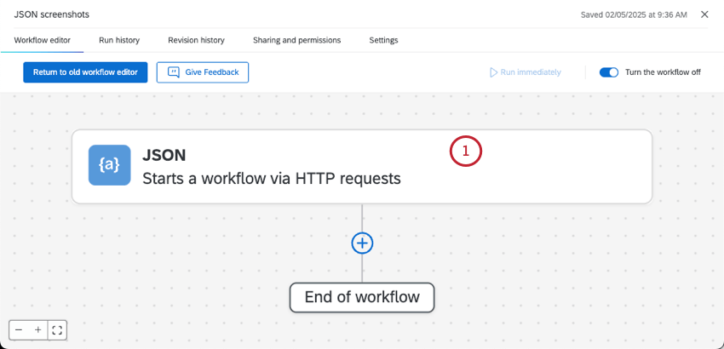Click the JSON curly braces trigger icon
The width and height of the screenshot is (724, 349).
(x=110, y=165)
